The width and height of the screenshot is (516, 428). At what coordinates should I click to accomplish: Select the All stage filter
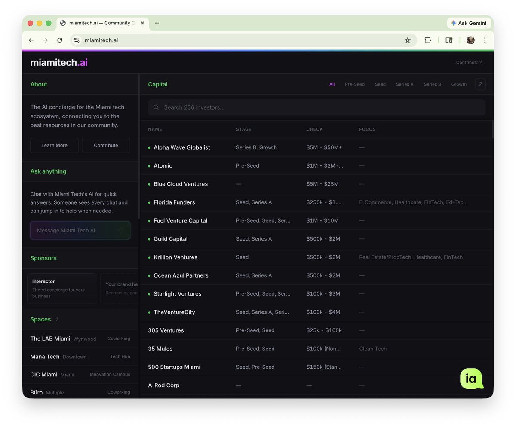point(332,84)
